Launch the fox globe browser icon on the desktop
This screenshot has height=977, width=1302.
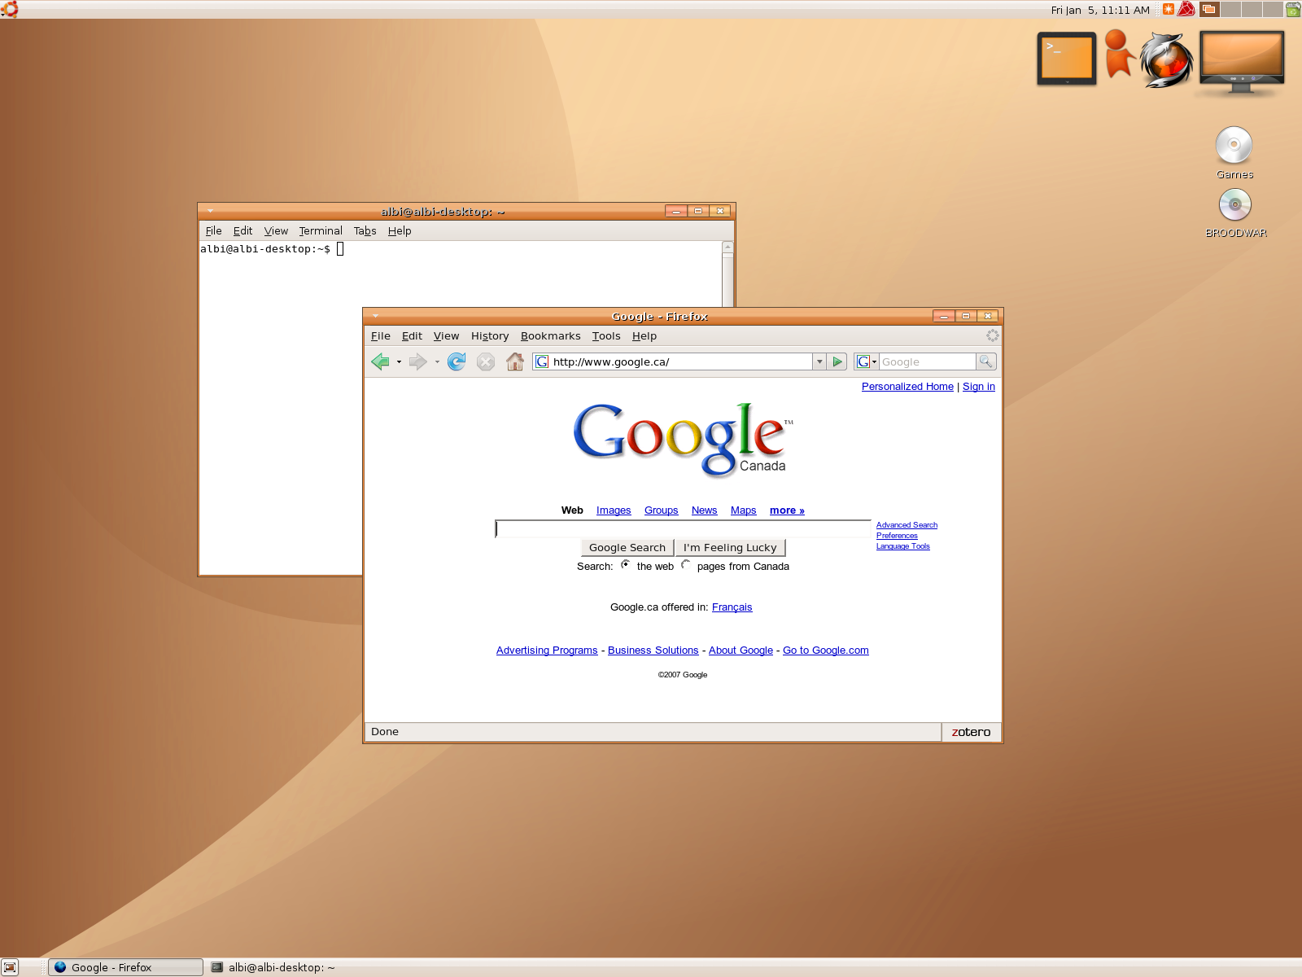[1166, 59]
